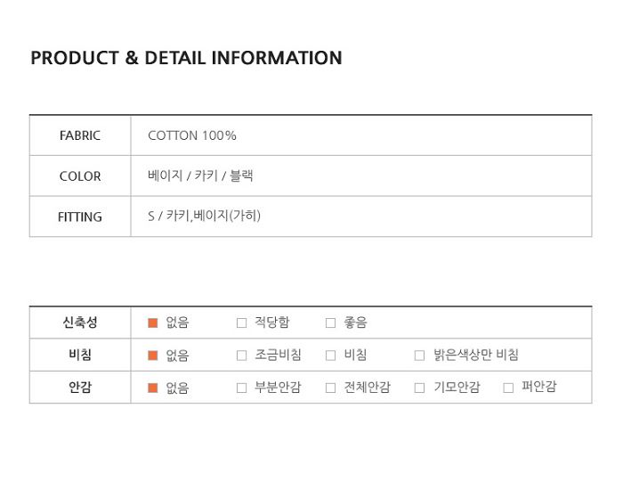623x482 pixels.
Task: Select the COLOR row label
Action: pyautogui.click(x=80, y=176)
